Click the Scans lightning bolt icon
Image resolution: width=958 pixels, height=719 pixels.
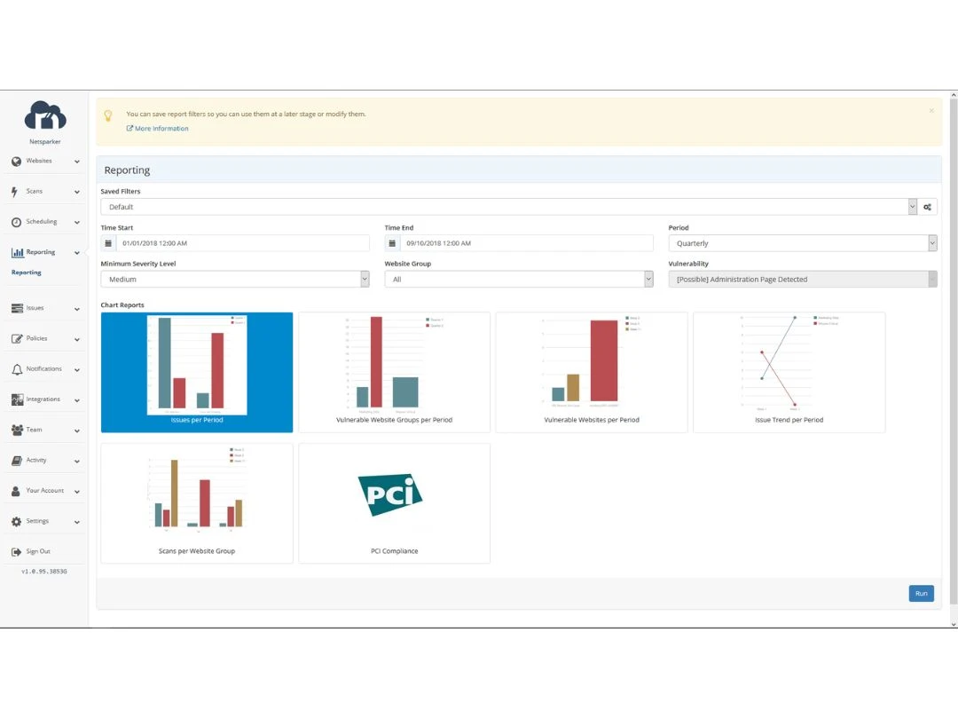[x=15, y=192]
